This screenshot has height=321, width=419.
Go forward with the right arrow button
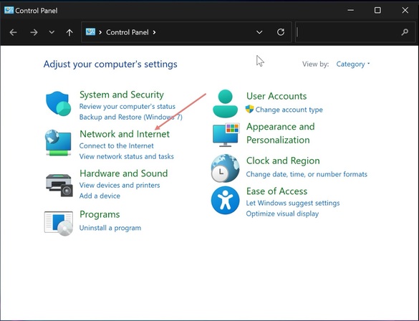(34, 32)
